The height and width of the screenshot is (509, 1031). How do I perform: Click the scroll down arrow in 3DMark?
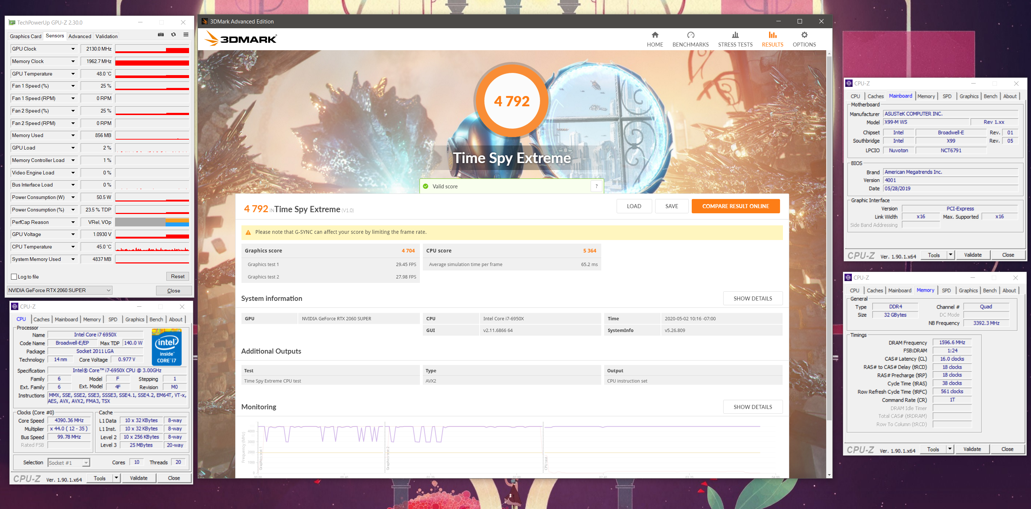click(829, 475)
